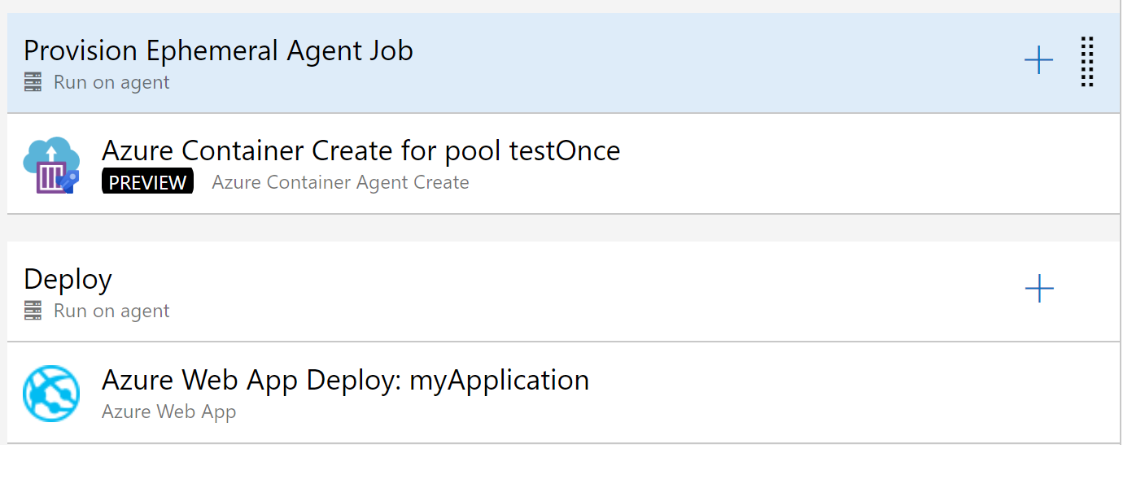Click 'Azure Container Agent Create' subtitle

(x=340, y=182)
